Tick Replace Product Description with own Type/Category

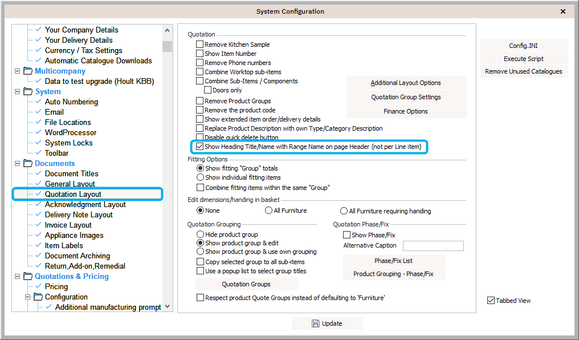click(200, 128)
